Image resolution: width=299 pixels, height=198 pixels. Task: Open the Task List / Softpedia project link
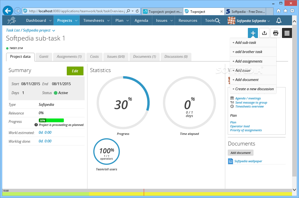[28, 30]
